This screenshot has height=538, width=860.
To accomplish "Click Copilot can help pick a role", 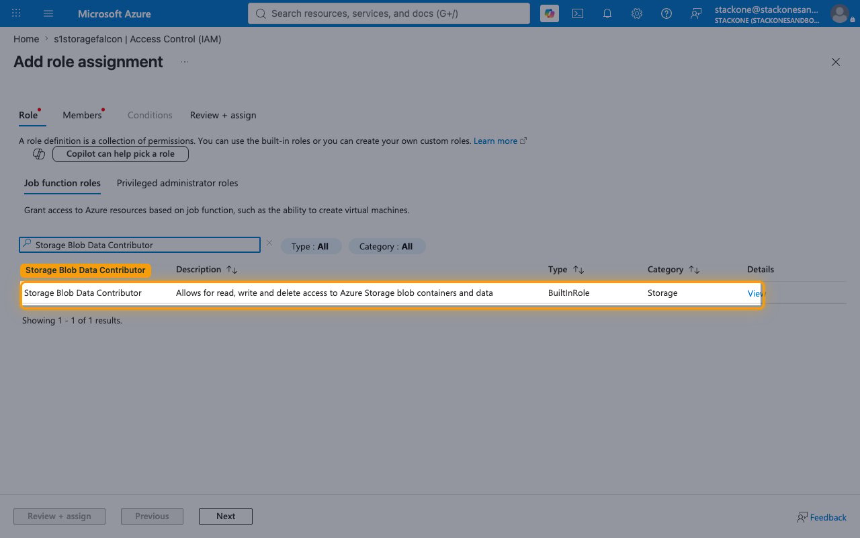I will [120, 154].
